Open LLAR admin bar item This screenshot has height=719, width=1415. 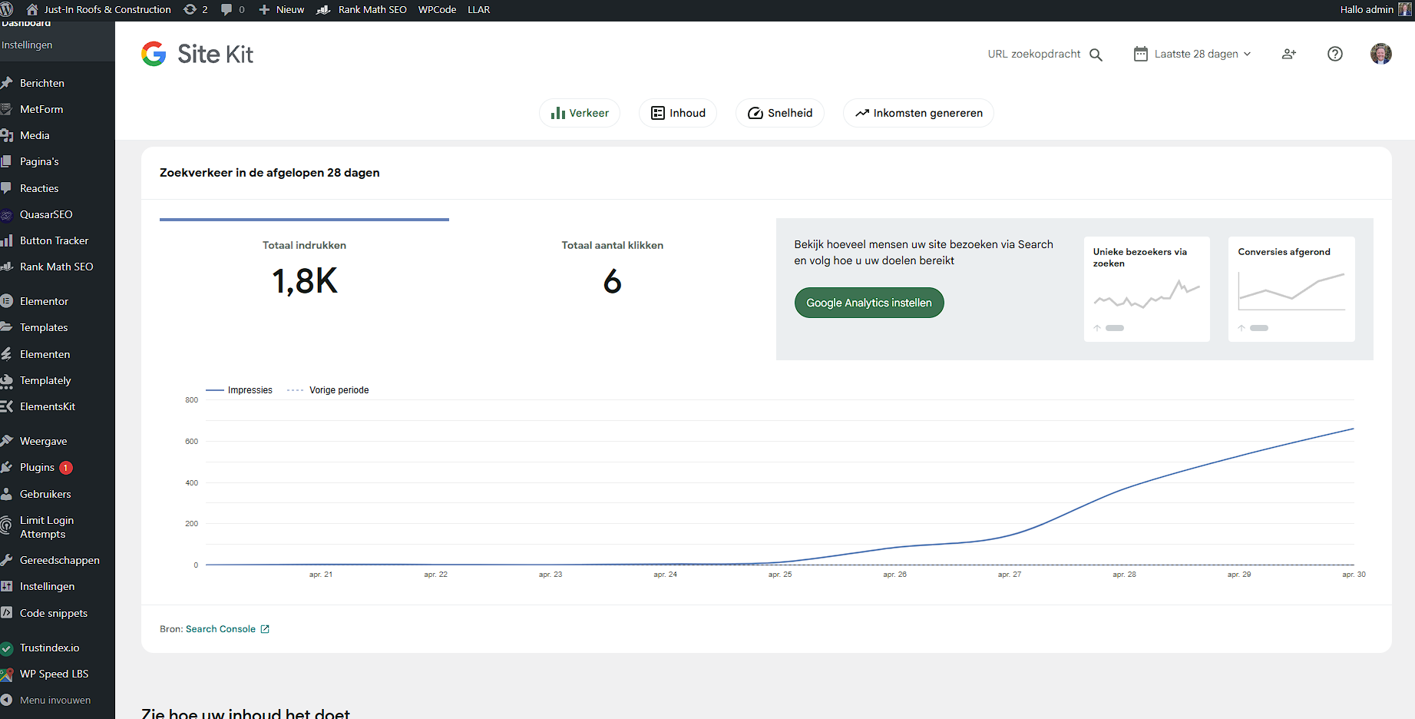pos(479,9)
